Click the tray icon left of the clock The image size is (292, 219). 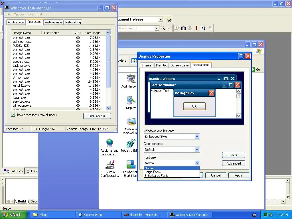click(271, 215)
